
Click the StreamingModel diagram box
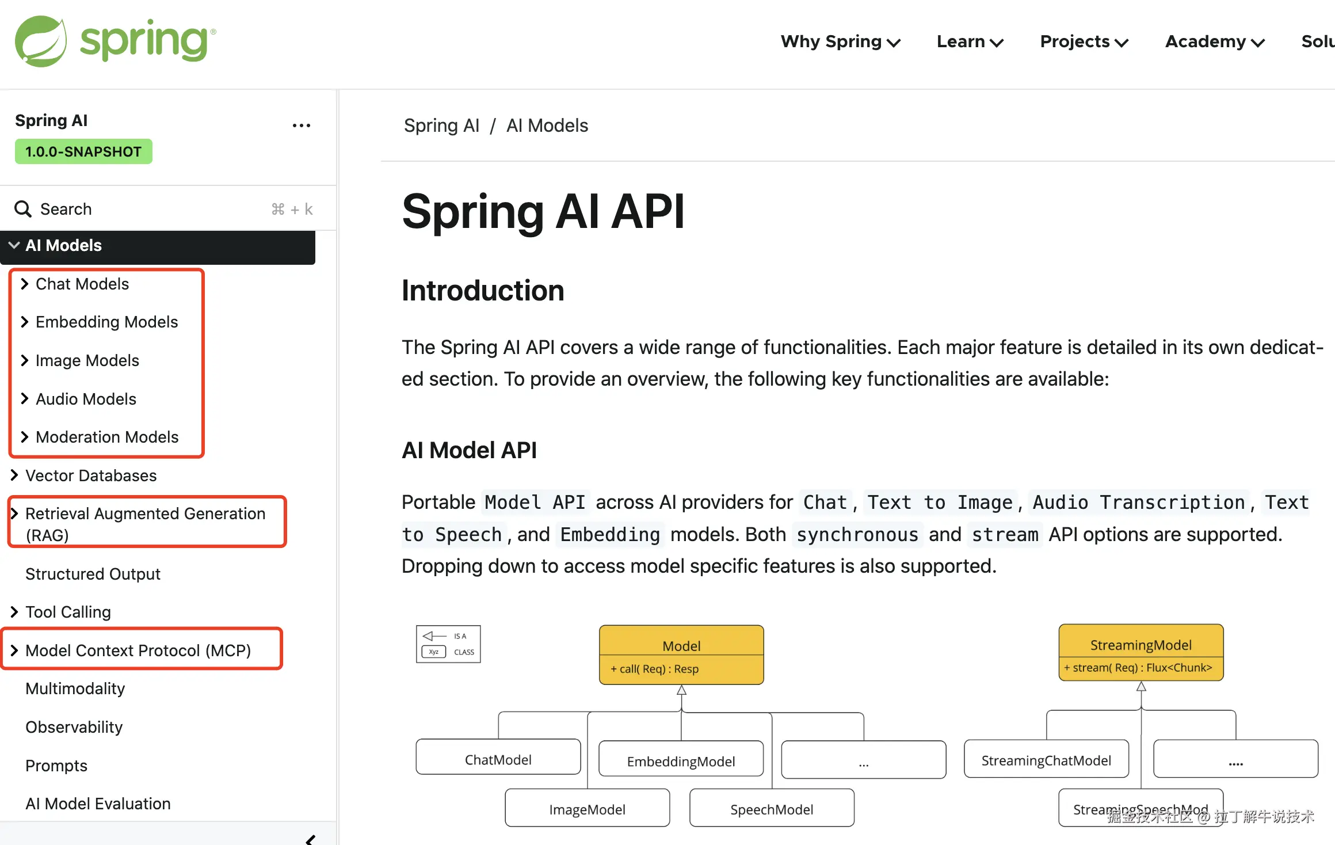1141,653
